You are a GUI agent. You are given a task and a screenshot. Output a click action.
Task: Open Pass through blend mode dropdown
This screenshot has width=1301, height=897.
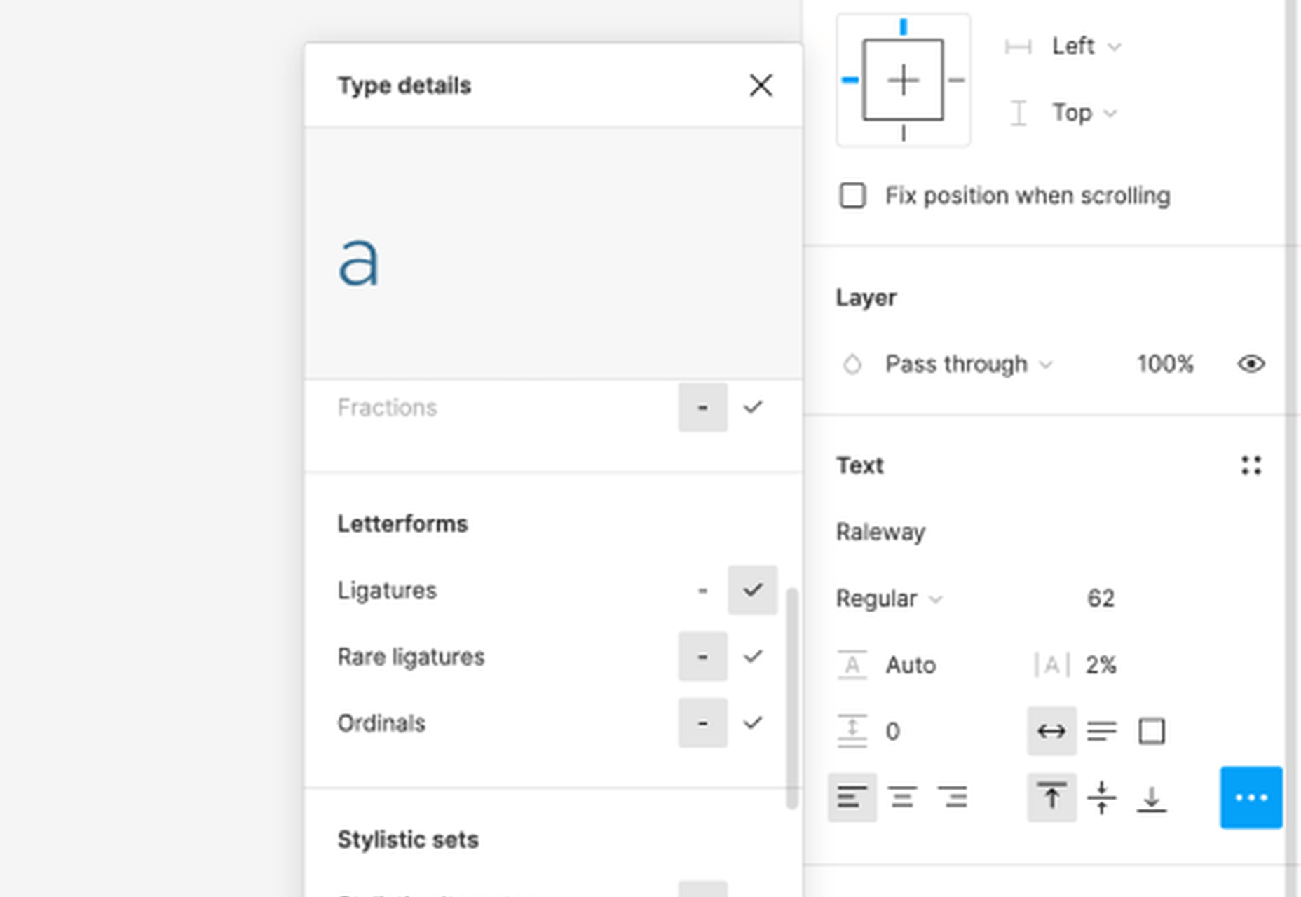pos(969,364)
